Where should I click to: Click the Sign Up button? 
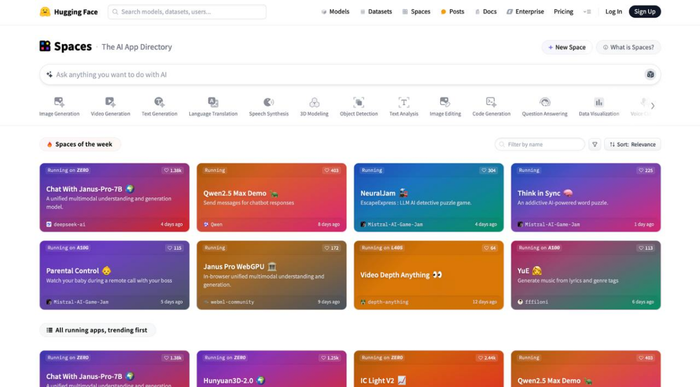[x=645, y=12]
